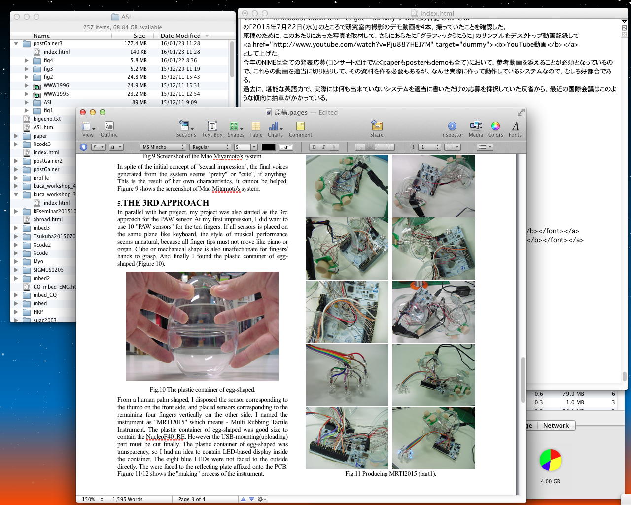Expand the paper folder

tap(16, 136)
